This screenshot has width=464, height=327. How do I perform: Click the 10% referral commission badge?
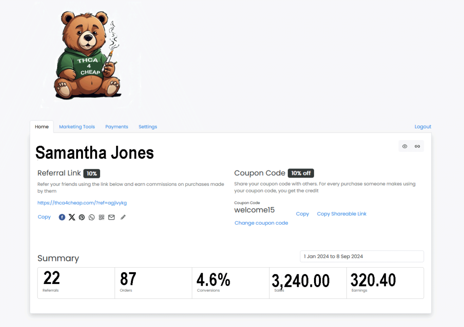[x=92, y=173]
